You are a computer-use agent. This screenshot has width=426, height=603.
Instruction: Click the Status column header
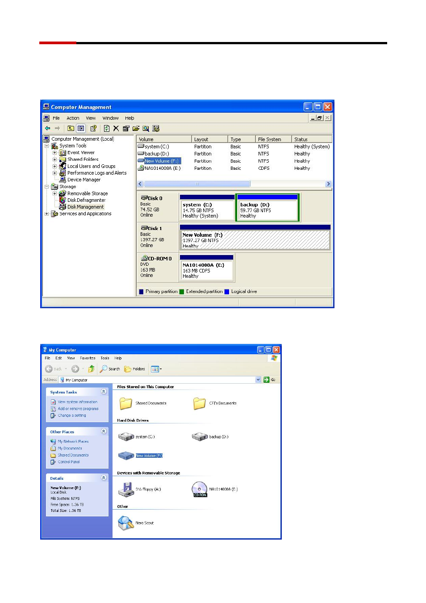point(312,139)
